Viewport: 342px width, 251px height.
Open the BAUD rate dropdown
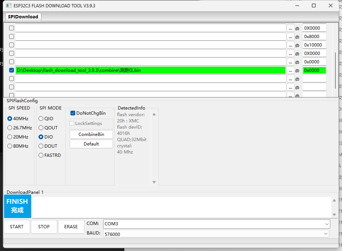(216, 234)
